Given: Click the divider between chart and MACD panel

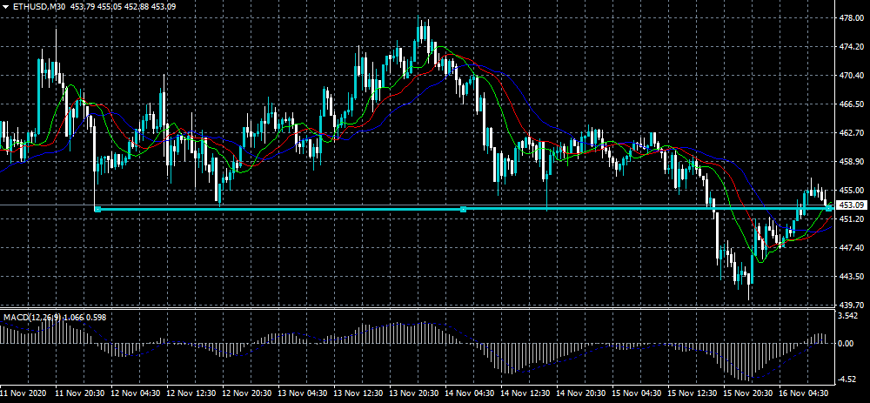Looking at the screenshot, I should pyautogui.click(x=418, y=309).
